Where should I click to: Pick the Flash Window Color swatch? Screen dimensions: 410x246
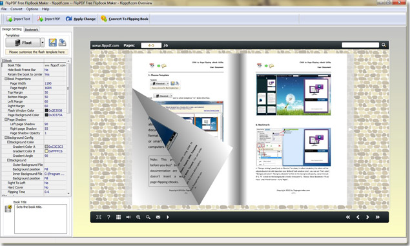pos(46,110)
